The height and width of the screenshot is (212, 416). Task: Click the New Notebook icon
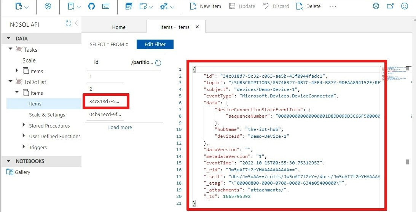(71, 6)
